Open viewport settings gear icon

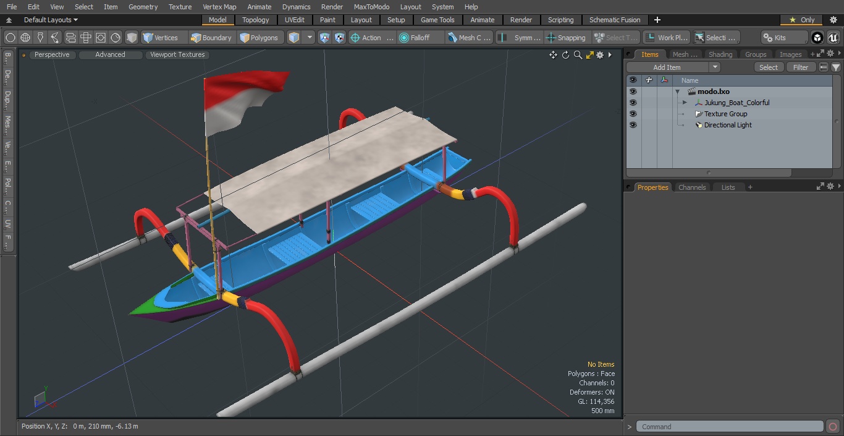(x=600, y=55)
